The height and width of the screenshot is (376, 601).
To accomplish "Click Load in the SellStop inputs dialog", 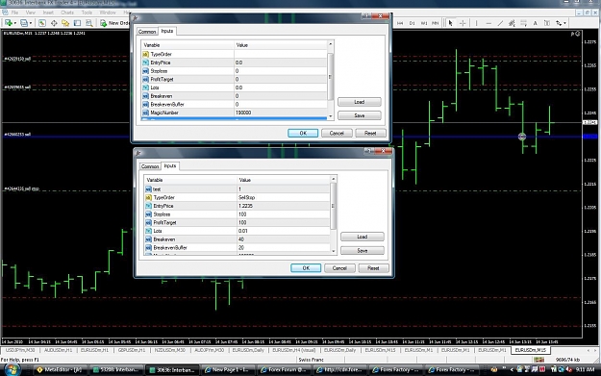I will [x=363, y=237].
